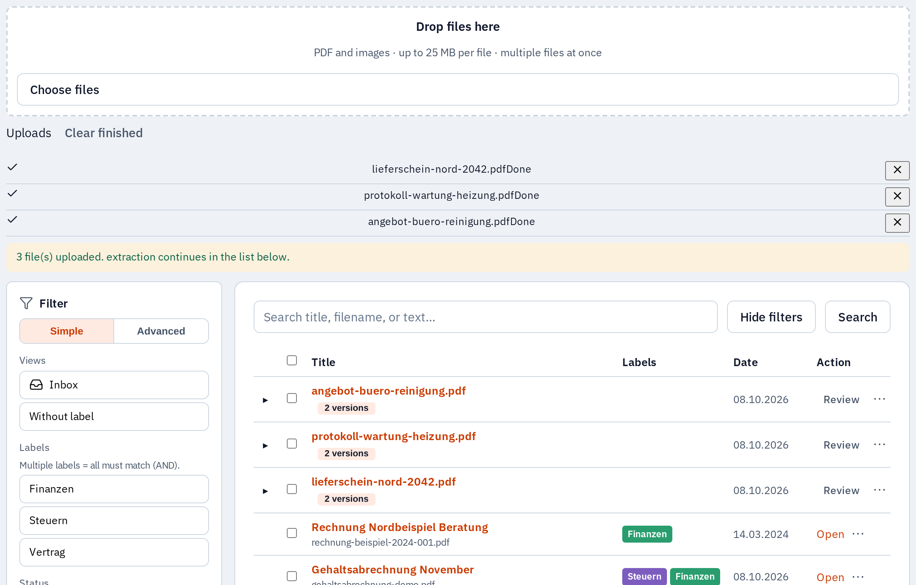Open more actions for Gehaltsabrechnung November
Viewport: 916px width, 585px height.
click(858, 577)
